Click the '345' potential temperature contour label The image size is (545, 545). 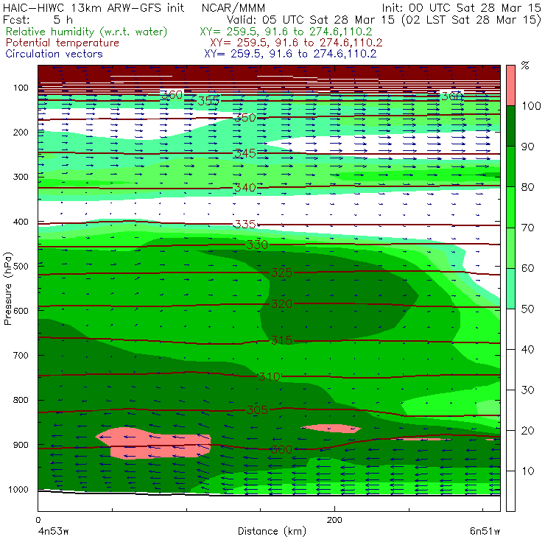(245, 153)
